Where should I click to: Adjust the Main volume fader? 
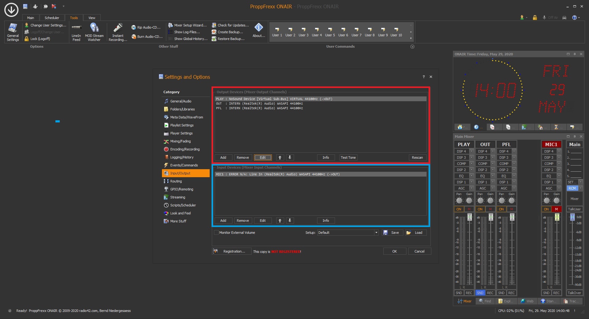click(572, 217)
